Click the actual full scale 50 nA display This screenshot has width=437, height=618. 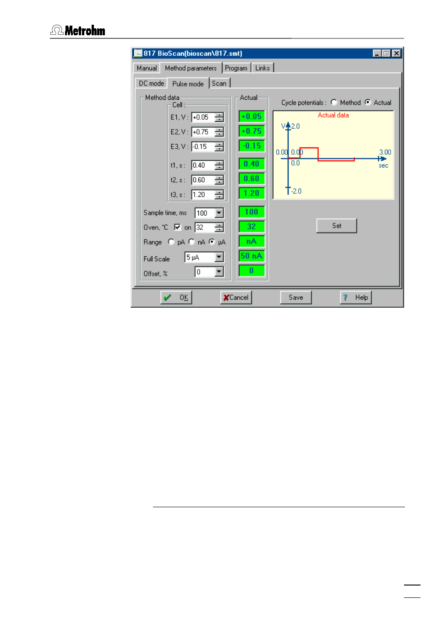(x=251, y=256)
